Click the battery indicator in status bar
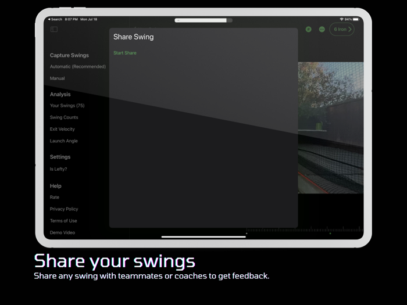Screen dimensions: 407x305 [x=356, y=19]
